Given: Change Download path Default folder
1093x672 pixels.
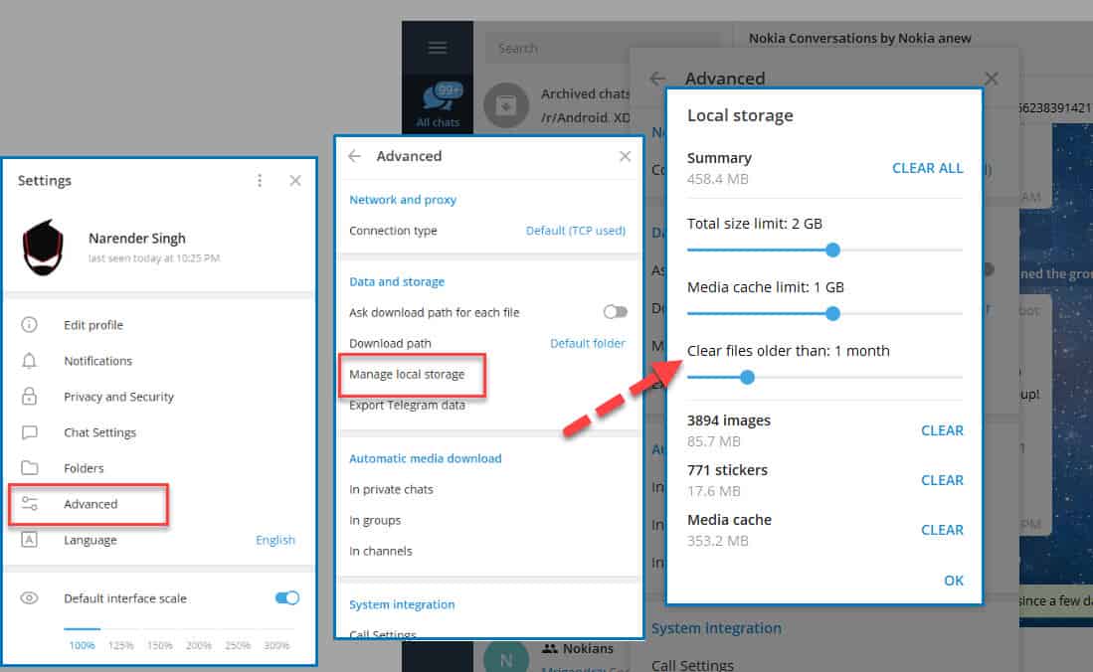Looking at the screenshot, I should (587, 343).
